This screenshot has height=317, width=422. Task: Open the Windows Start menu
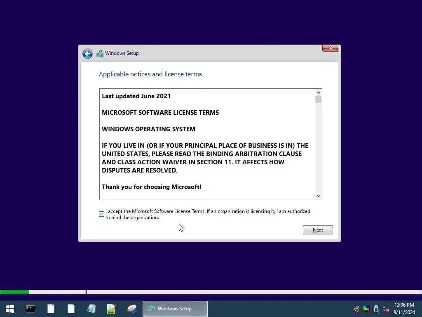(10, 309)
